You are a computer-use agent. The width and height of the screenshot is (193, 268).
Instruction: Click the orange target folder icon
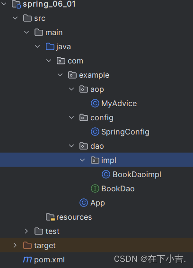click(x=27, y=245)
